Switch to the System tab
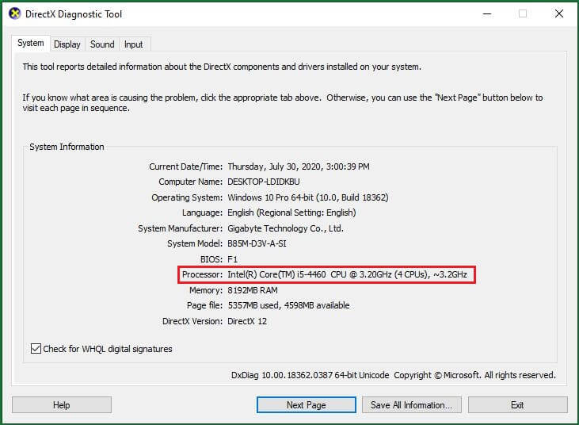 31,44
